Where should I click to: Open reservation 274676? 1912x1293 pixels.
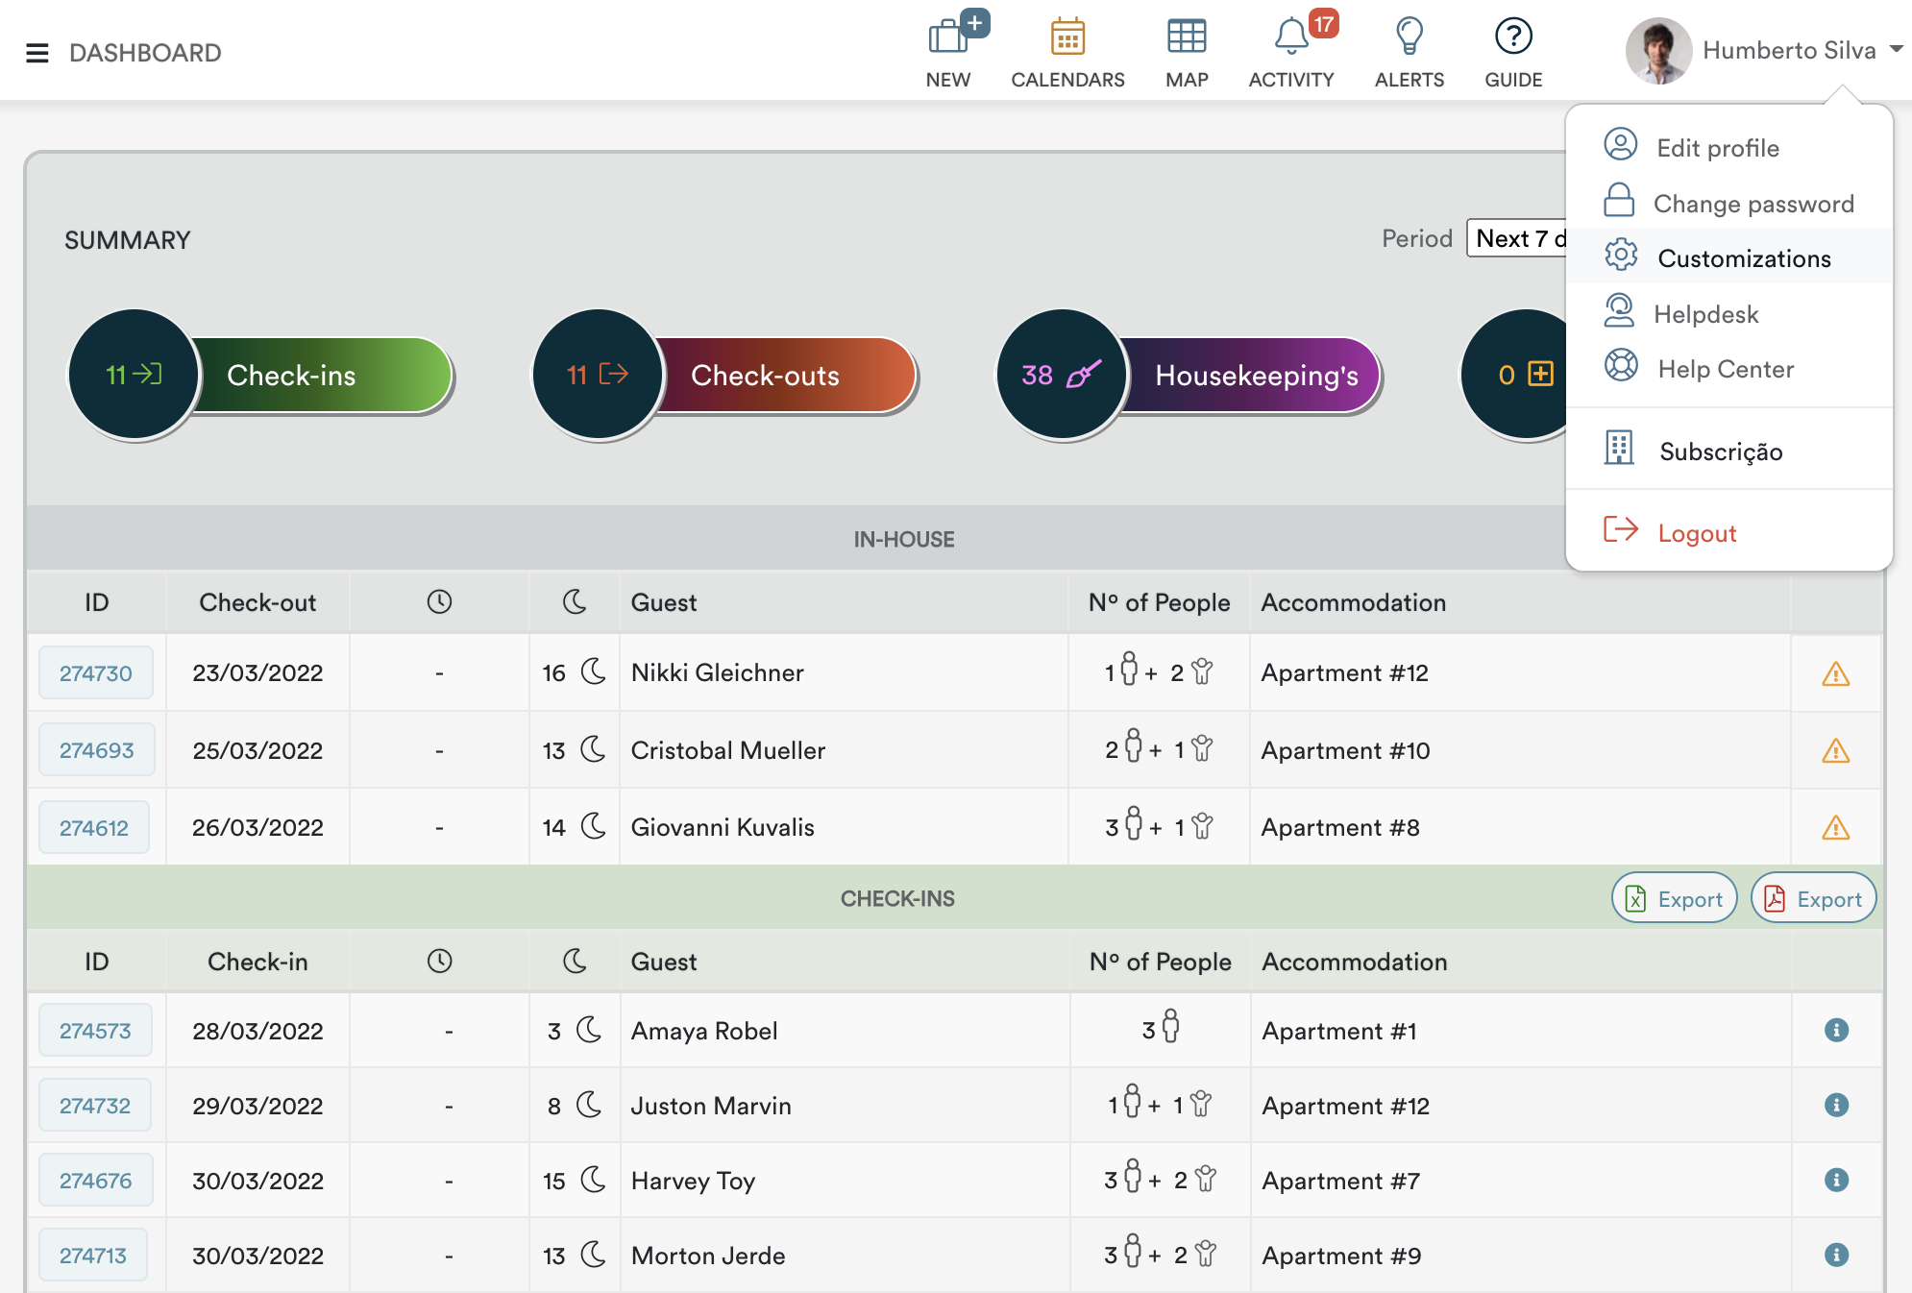[x=96, y=1180]
